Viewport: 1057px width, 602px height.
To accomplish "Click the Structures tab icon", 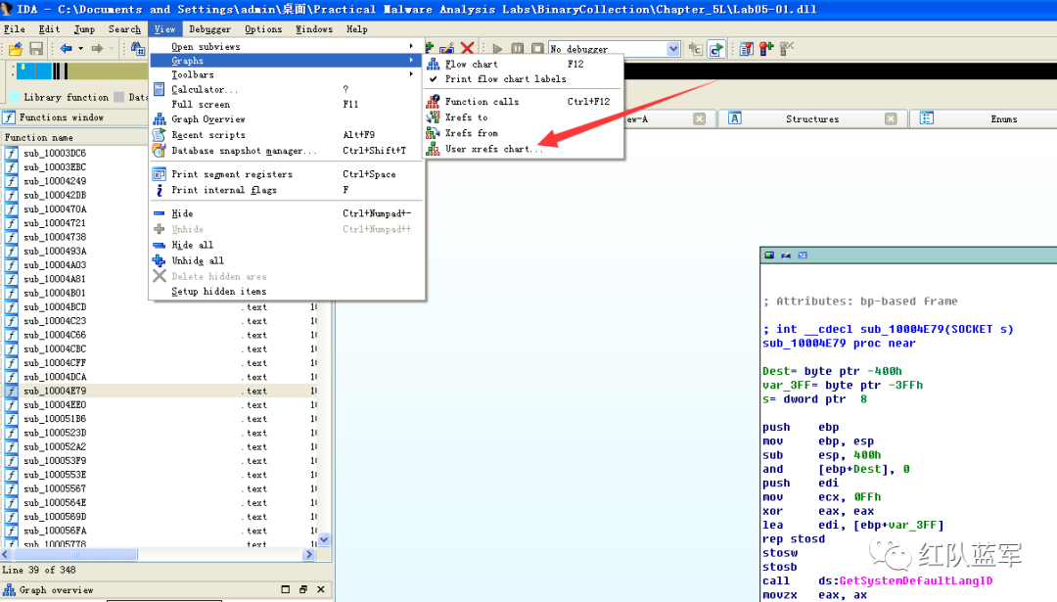I will click(x=735, y=118).
